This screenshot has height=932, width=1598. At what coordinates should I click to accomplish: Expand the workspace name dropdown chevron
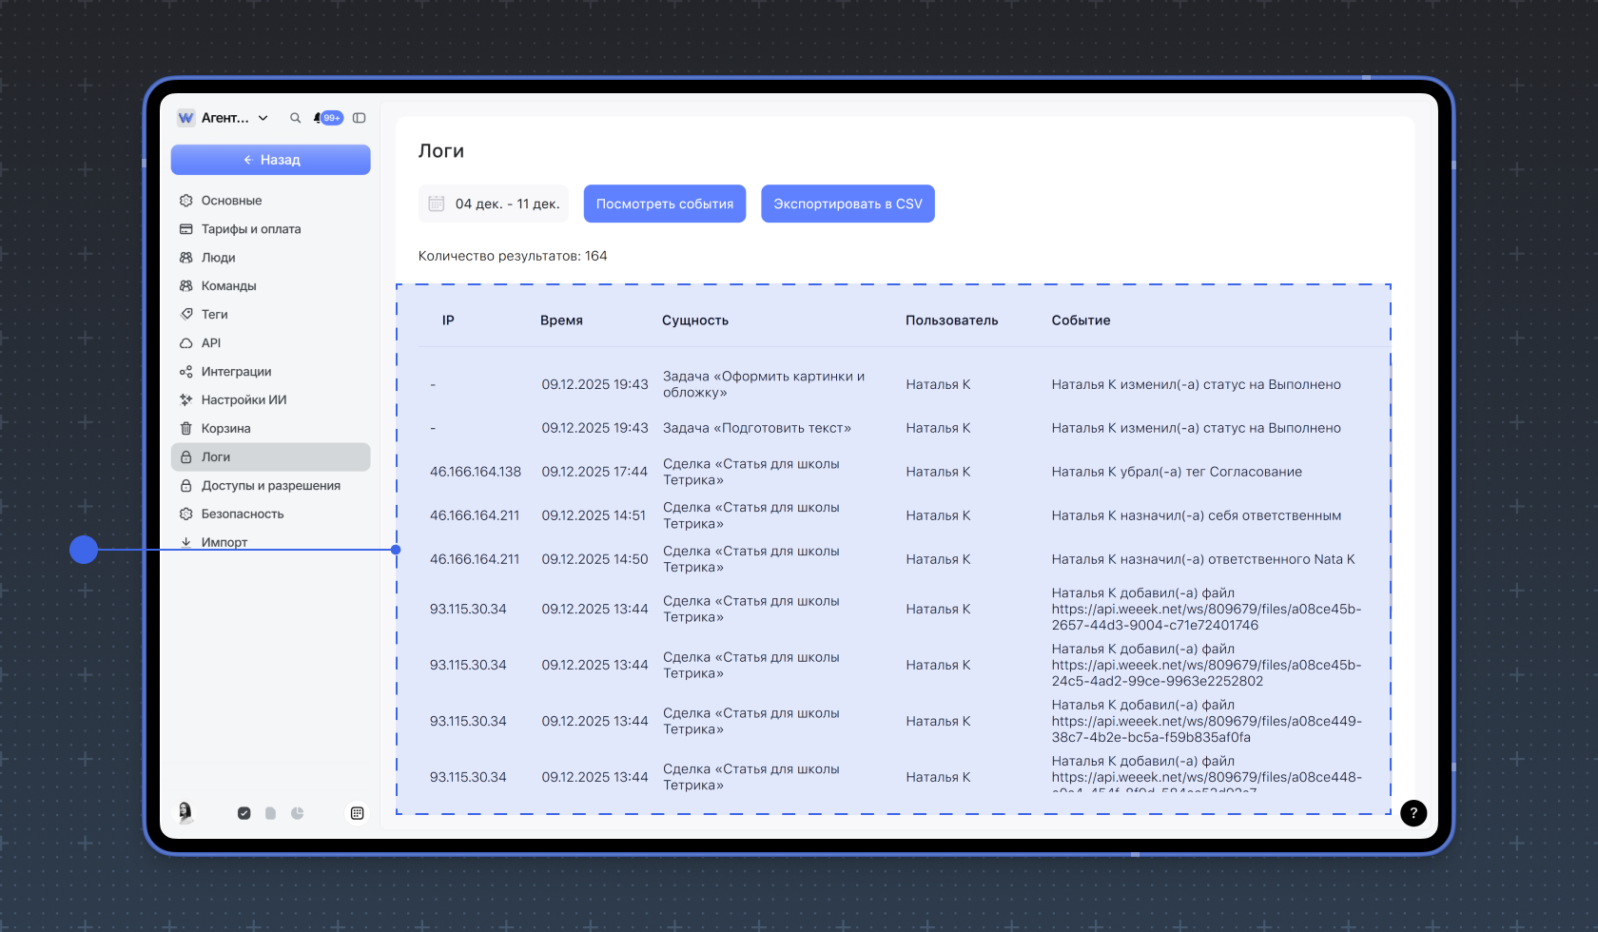[263, 118]
